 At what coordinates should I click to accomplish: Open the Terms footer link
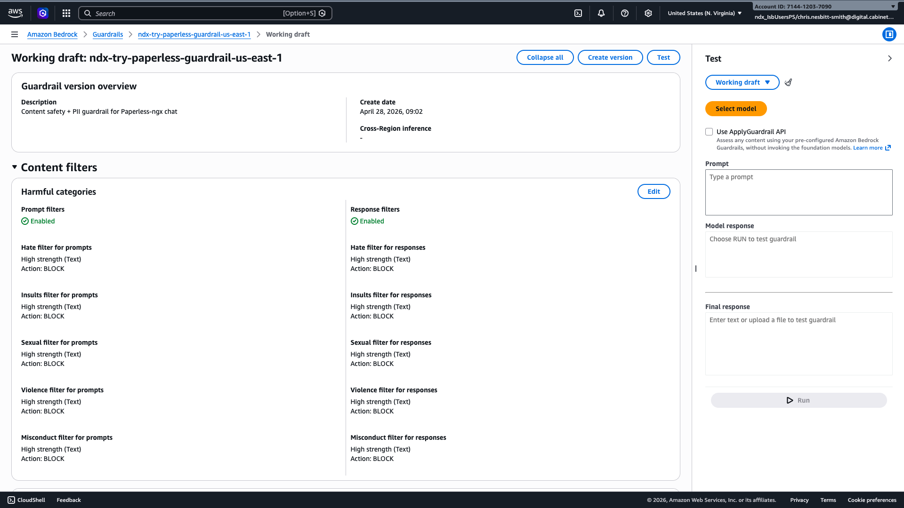click(x=828, y=500)
